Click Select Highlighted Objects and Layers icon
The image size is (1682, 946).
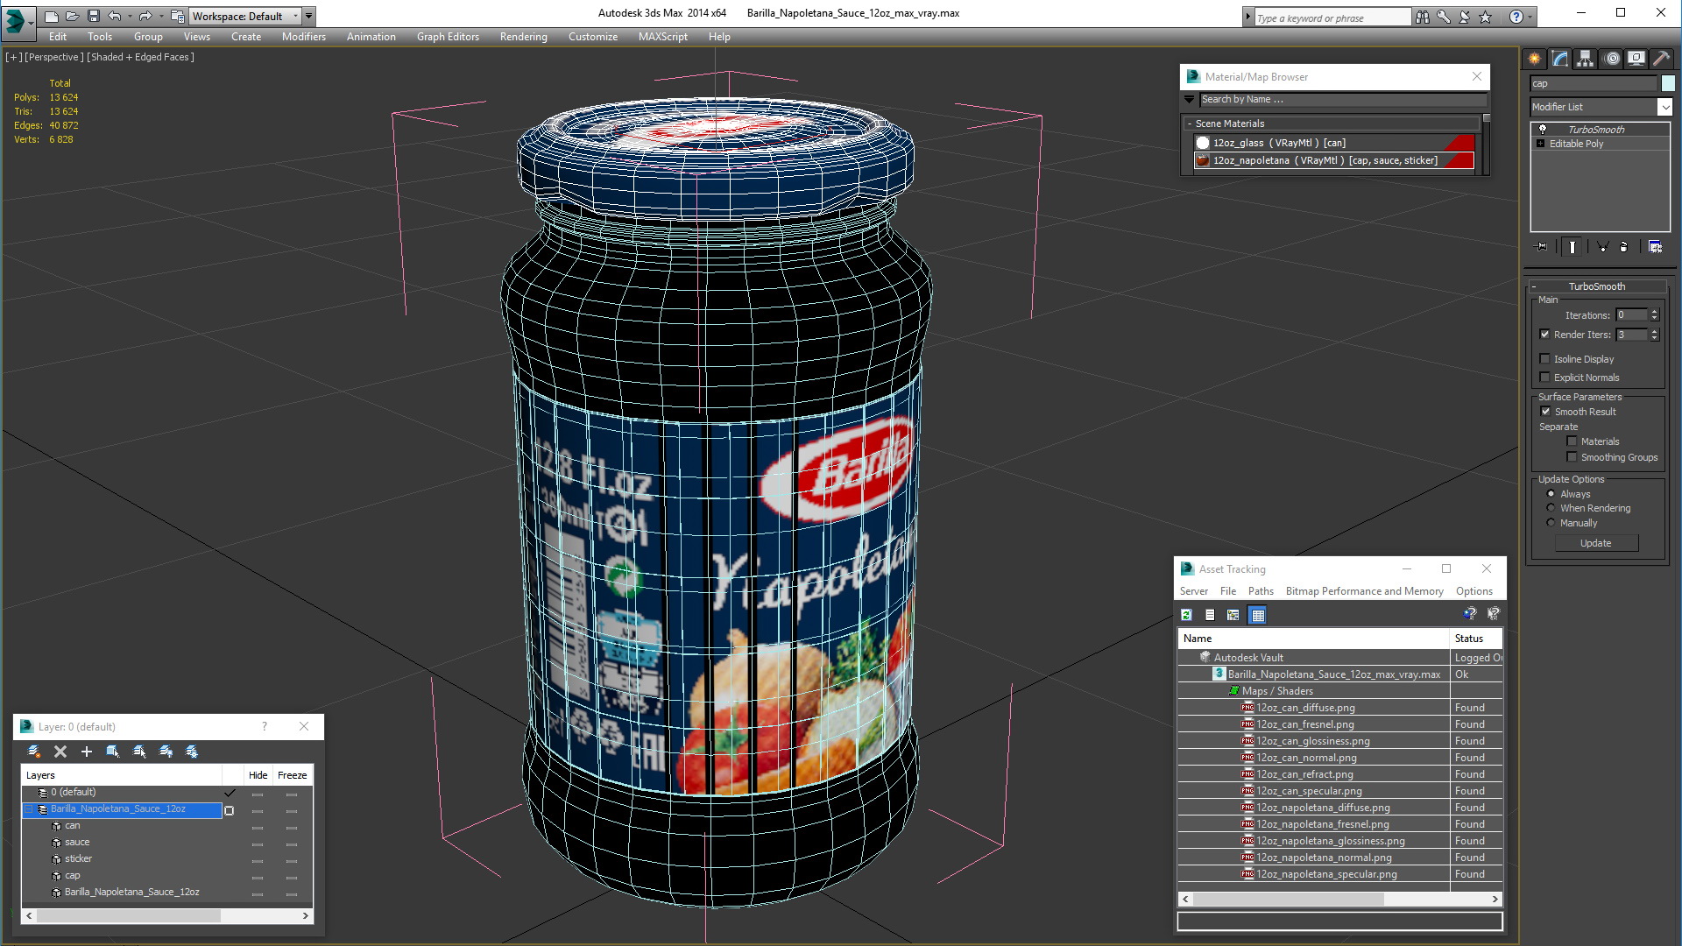point(113,752)
